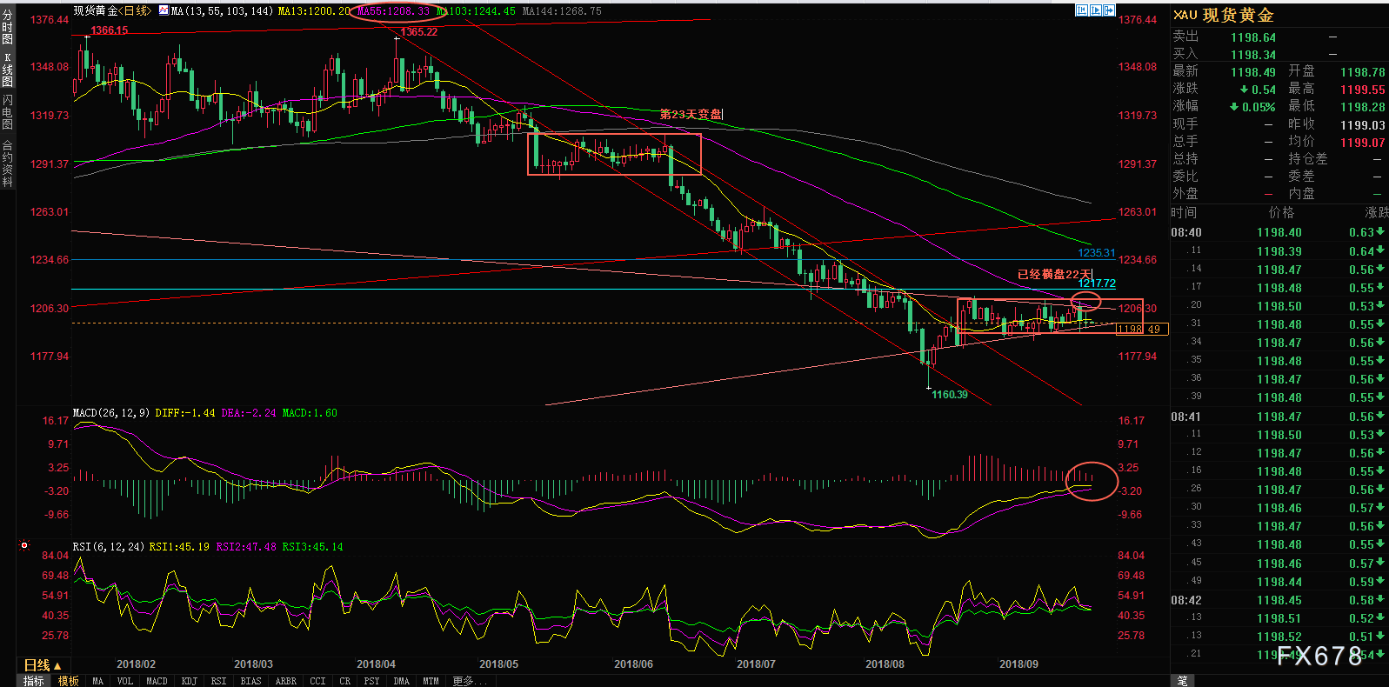The width and height of the screenshot is (1389, 687).
Task: Expand the 日线 period selector
Action: 43,665
